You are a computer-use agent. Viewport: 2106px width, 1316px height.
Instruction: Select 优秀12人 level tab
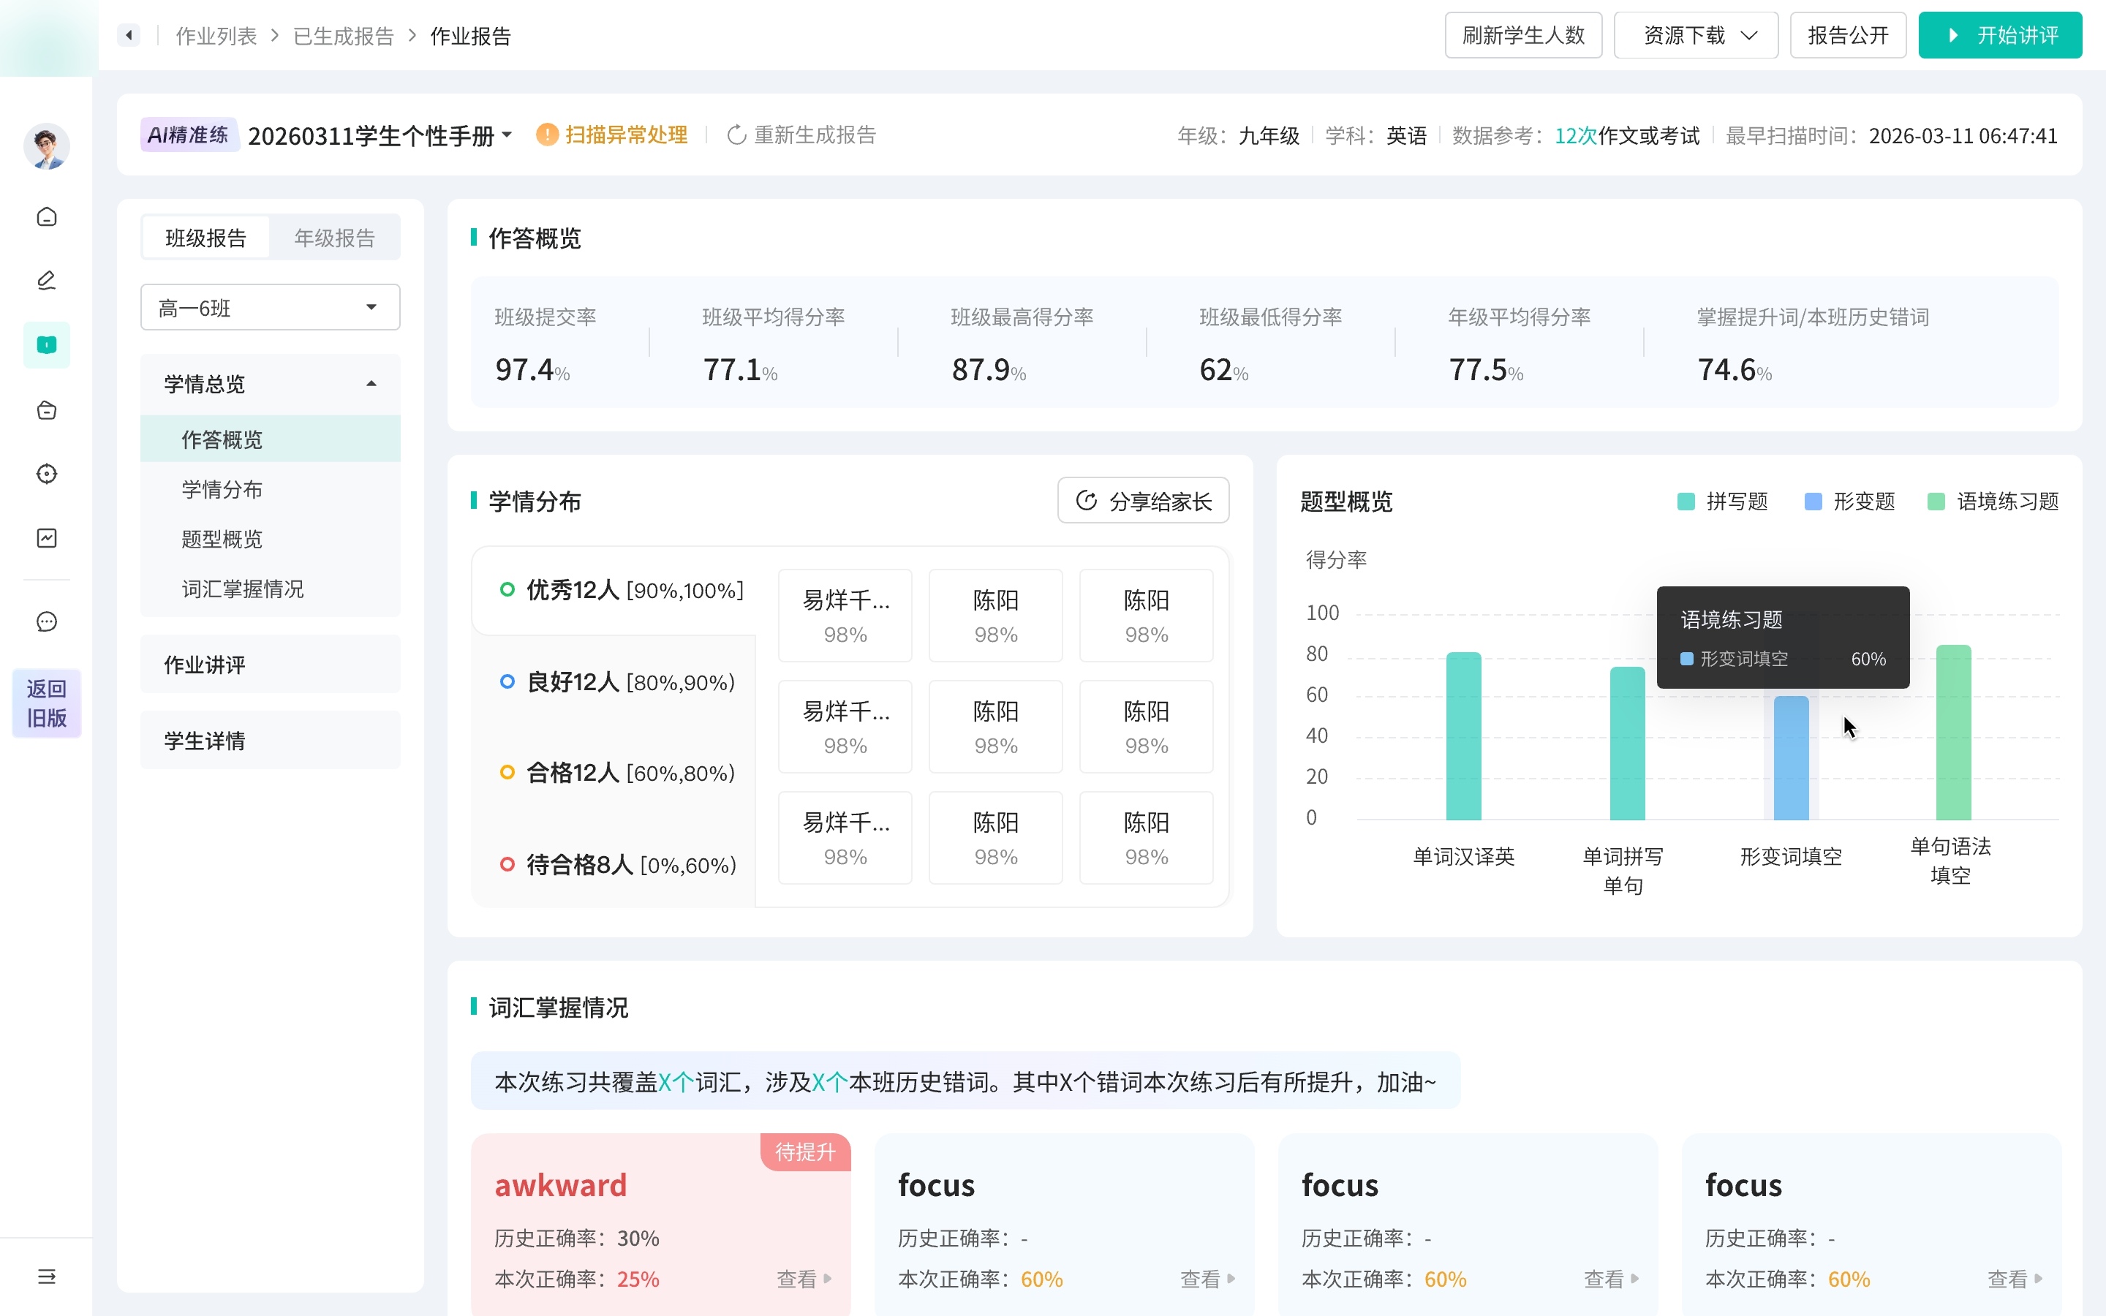click(614, 591)
